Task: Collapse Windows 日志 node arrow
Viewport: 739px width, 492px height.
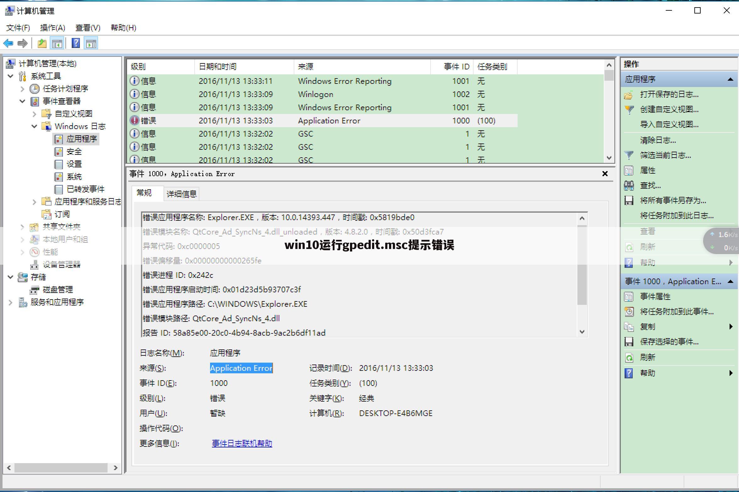Action: point(34,126)
